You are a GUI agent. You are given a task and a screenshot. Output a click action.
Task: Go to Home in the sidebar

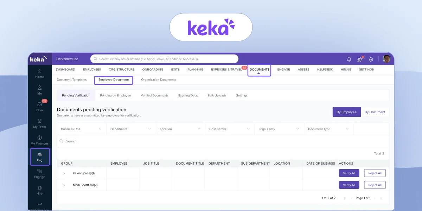point(39,73)
